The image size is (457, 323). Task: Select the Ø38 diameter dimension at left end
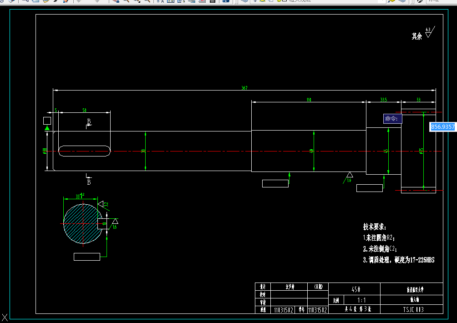pos(45,151)
